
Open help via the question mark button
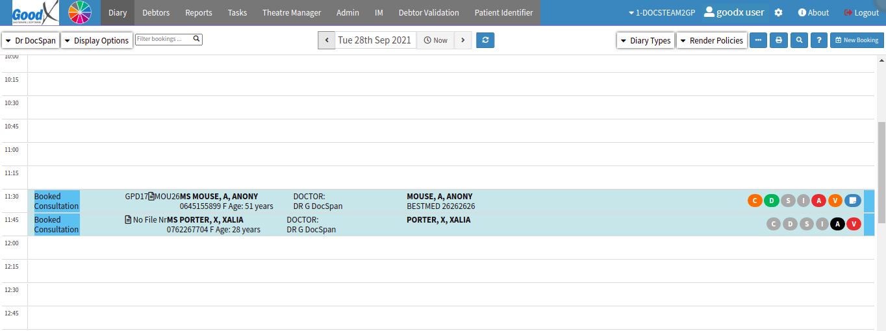click(x=820, y=40)
